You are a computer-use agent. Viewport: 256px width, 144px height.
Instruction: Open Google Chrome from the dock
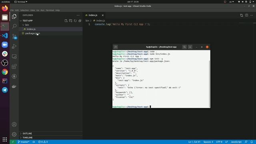[x=5, y=72]
